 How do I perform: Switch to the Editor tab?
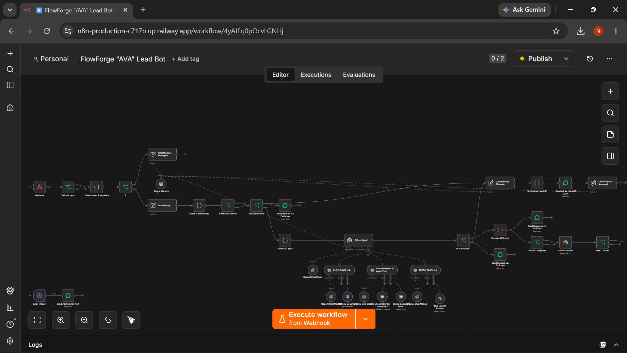tap(281, 75)
